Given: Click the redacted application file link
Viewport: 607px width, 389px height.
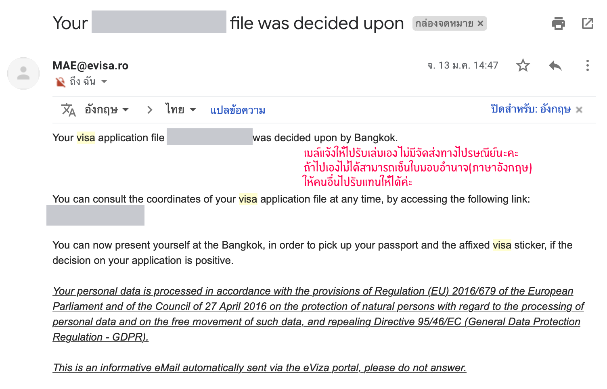Looking at the screenshot, I should coord(95,215).
